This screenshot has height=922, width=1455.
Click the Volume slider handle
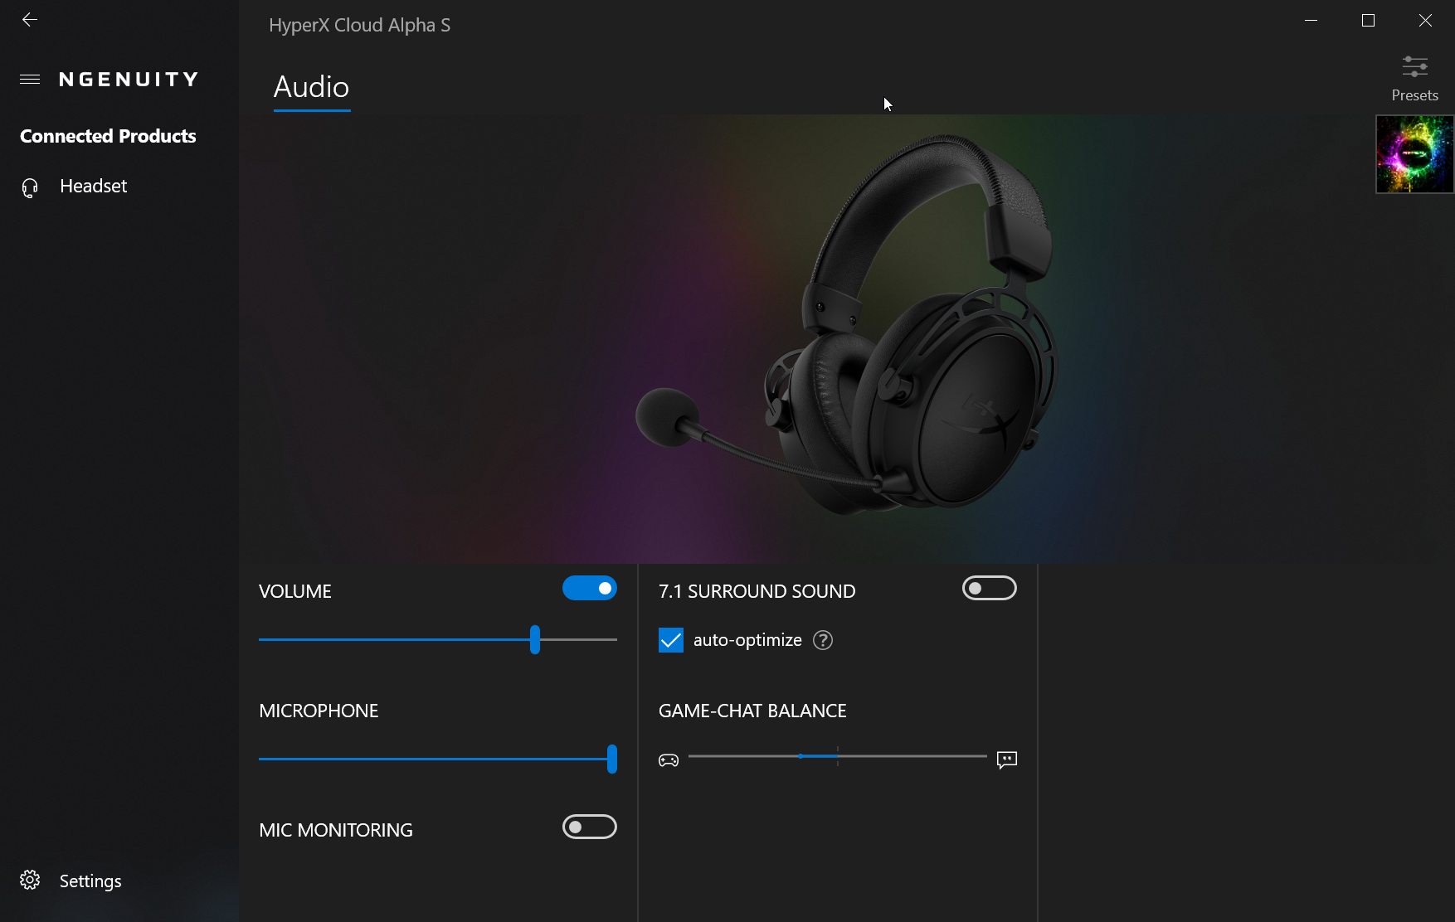click(x=535, y=639)
